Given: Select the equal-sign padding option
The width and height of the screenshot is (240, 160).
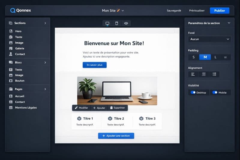Looking at the screenshot, I should pyautogui.click(x=225, y=57).
